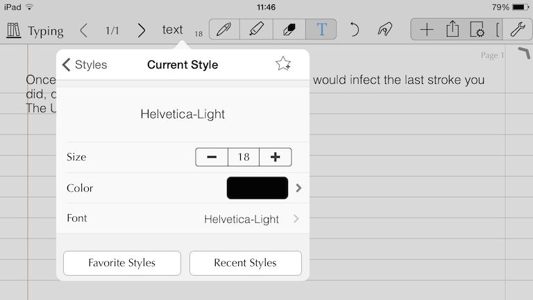This screenshot has height=300, width=533.
Task: Tap the lasso selection tool
Action: click(384, 30)
